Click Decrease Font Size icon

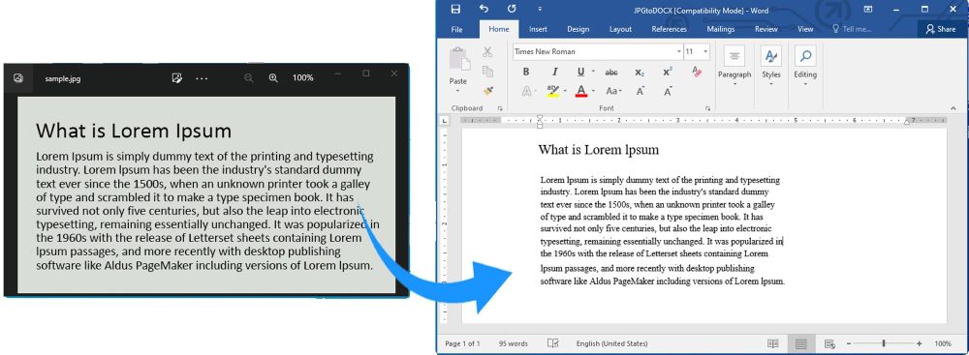[x=668, y=91]
